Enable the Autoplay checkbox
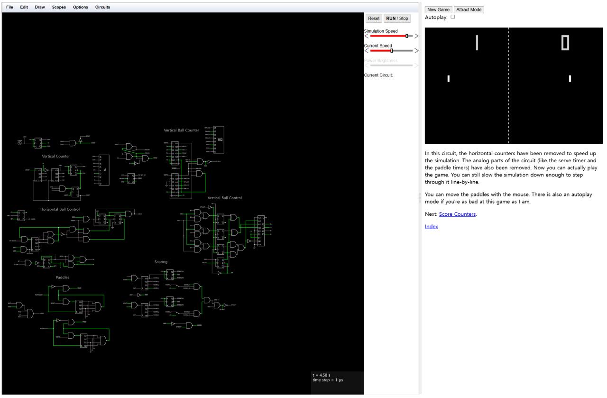The width and height of the screenshot is (607, 398). click(452, 17)
